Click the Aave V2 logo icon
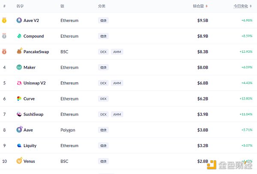The height and width of the screenshot is (174, 257). tap(19, 20)
